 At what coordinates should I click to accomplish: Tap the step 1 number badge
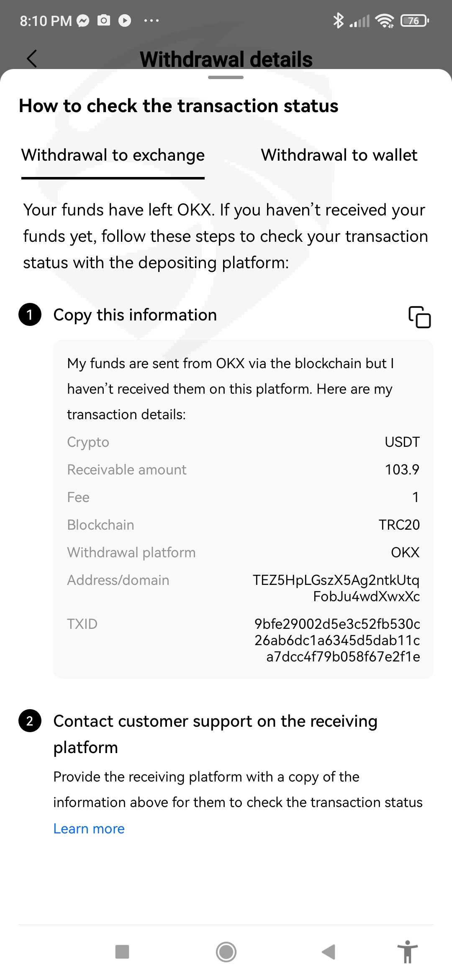(30, 315)
